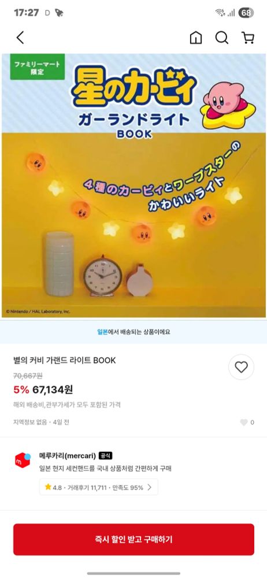Open the red Mercari seller logo
Screen dimensions: 267x578
click(23, 460)
